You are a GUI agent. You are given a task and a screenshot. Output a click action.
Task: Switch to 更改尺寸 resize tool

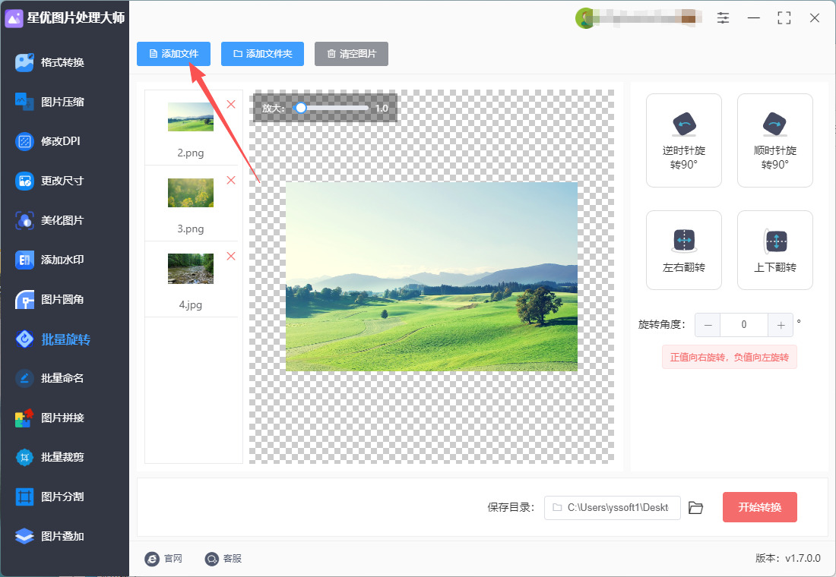coord(50,181)
